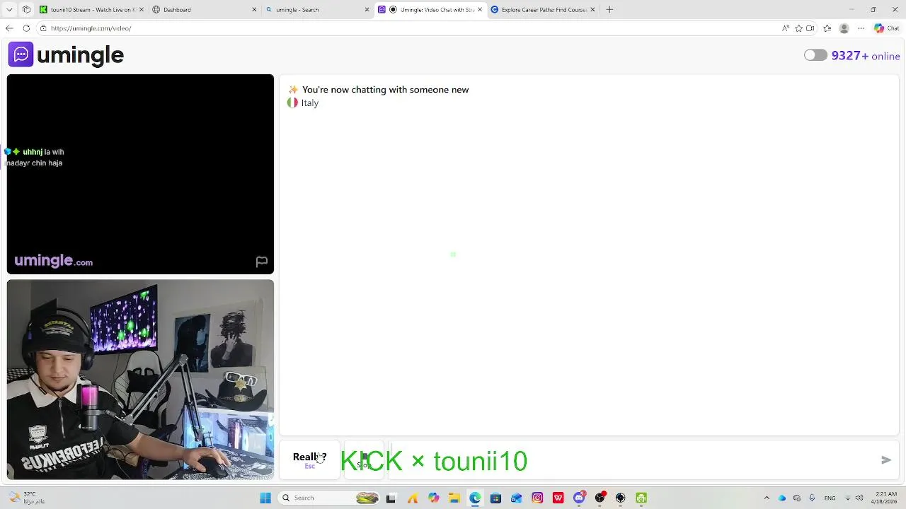
Task: Show hidden system tray icons chevron
Action: pos(767,498)
